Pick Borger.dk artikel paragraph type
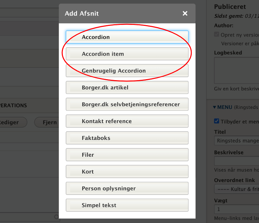Screen dimensions: 259x223 pos(127,88)
